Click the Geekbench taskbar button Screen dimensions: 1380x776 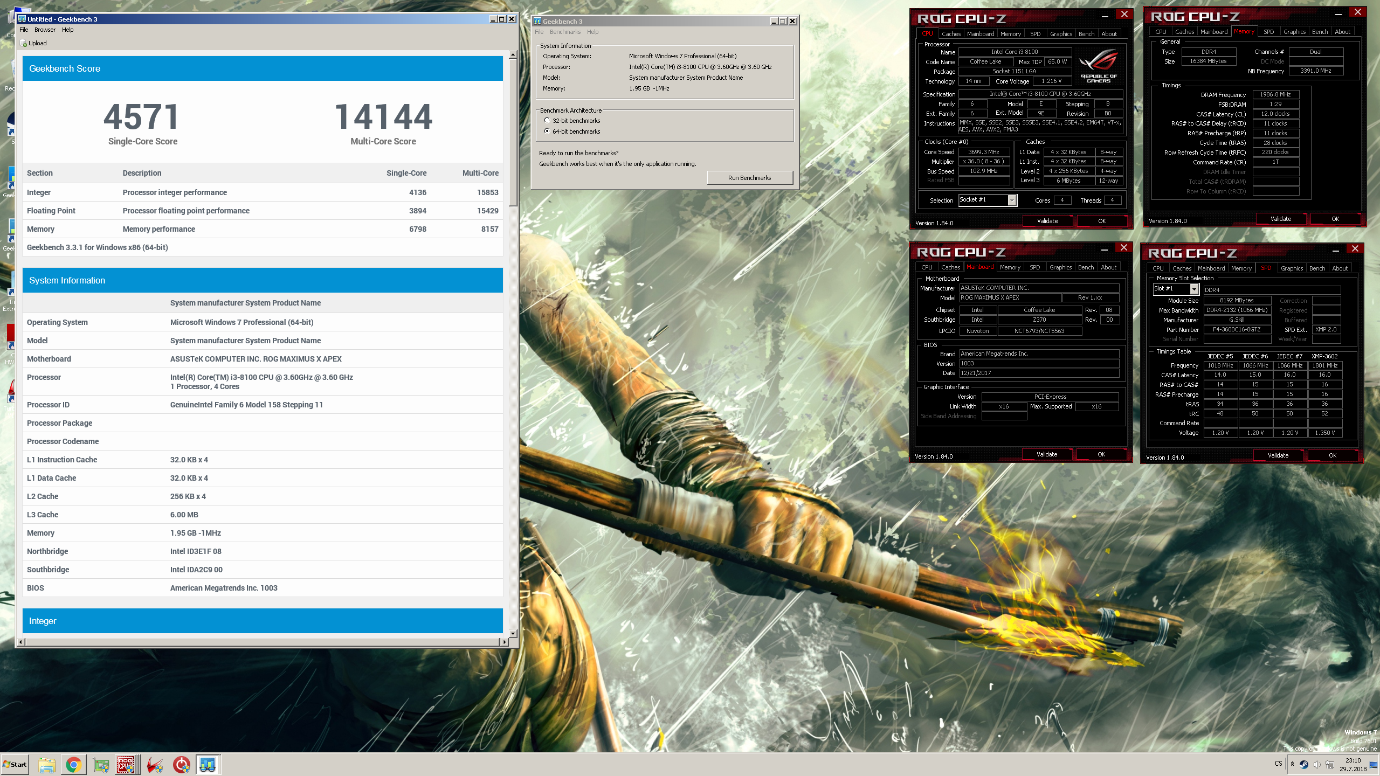click(208, 764)
